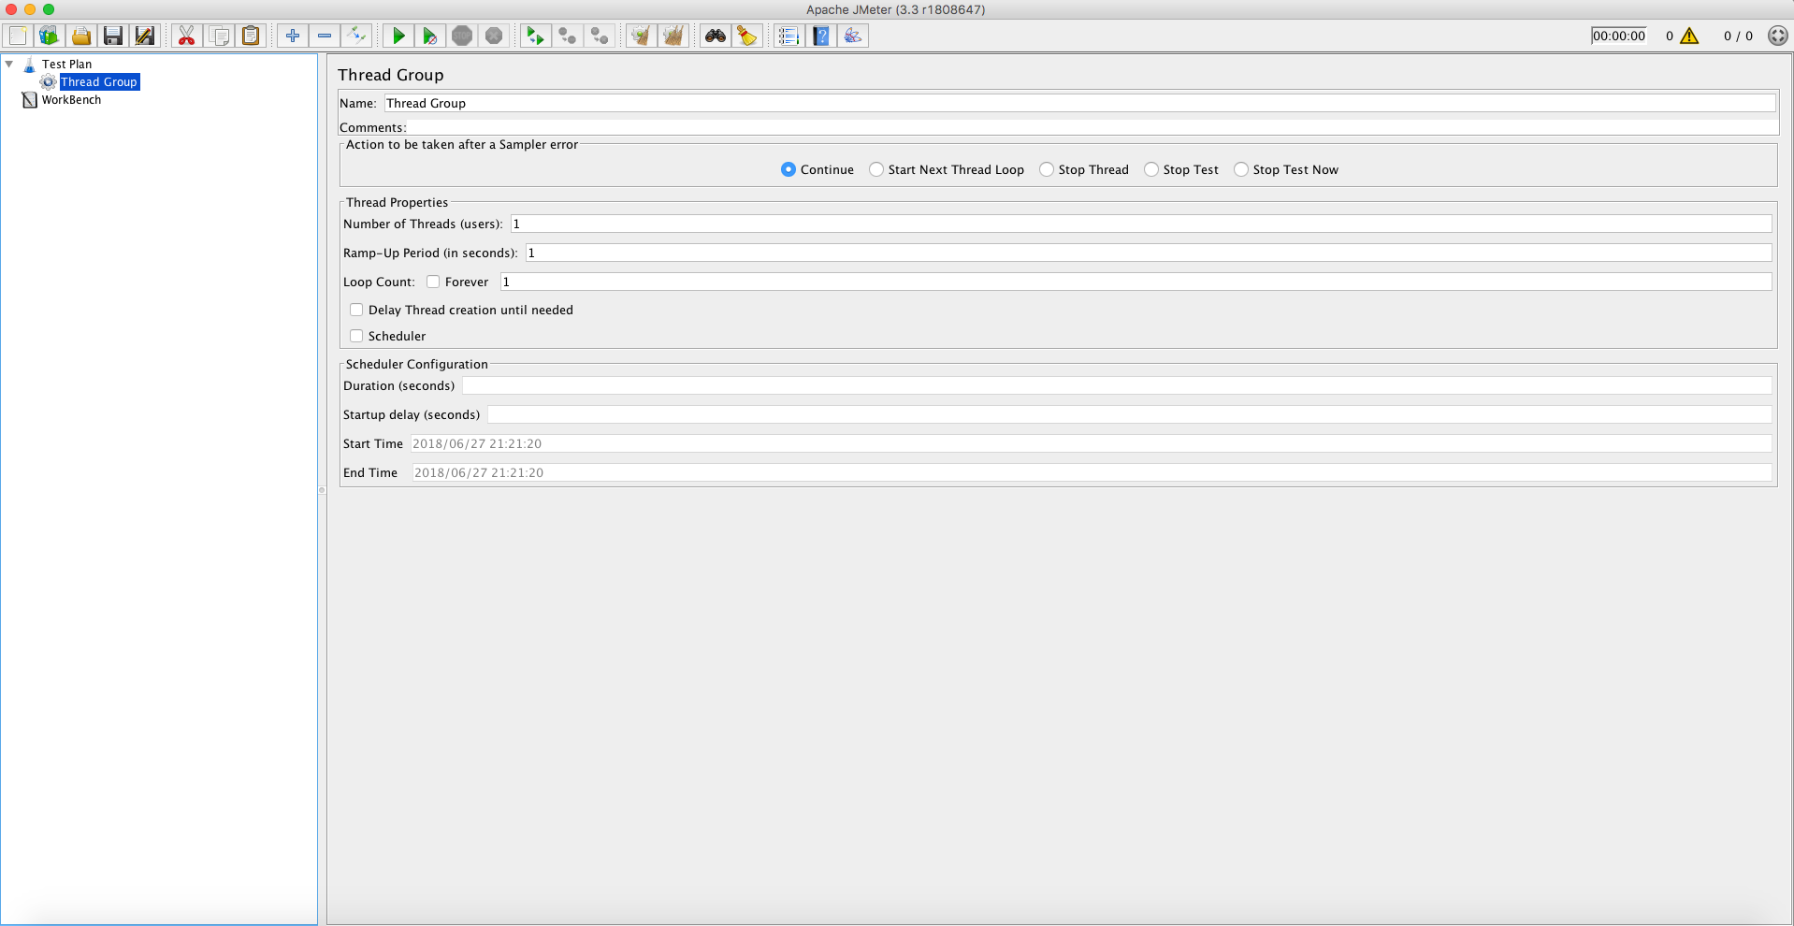Check Delay Thread creation until needed
1794x926 pixels.
click(x=356, y=310)
